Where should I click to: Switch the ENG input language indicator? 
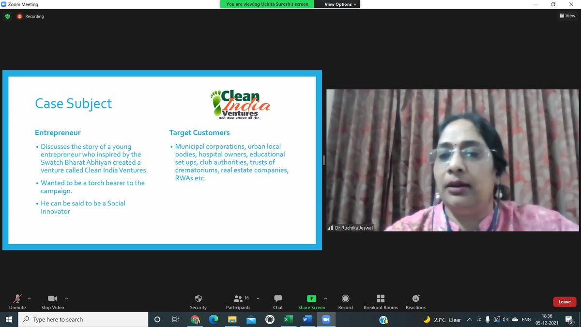(527, 319)
